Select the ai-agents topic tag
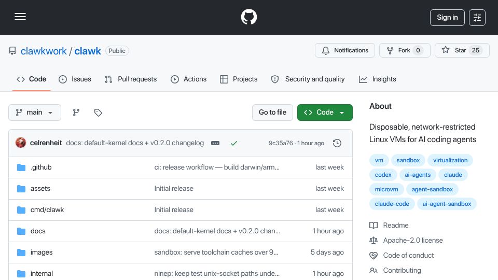498x280 pixels. click(418, 175)
